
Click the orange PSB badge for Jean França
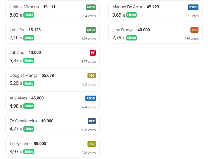tap(194, 30)
